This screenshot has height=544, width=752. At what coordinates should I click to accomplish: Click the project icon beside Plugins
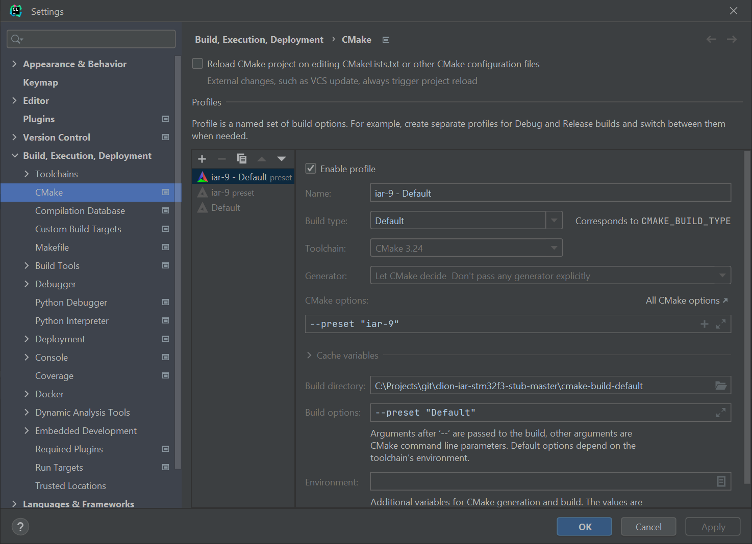tap(165, 119)
